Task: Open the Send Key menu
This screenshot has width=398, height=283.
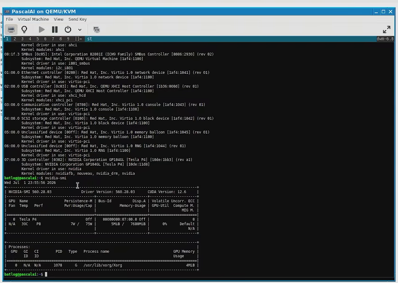Action: point(77,19)
